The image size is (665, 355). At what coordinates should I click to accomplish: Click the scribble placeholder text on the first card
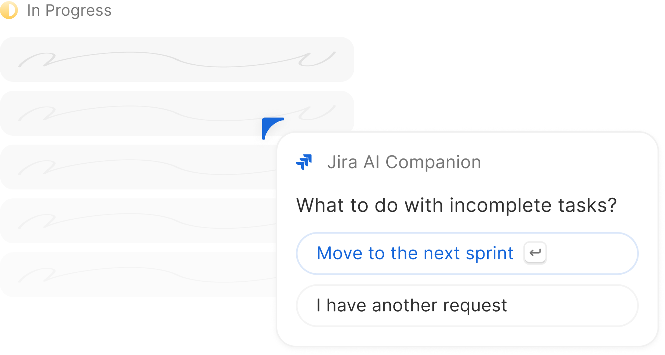pyautogui.click(x=176, y=60)
